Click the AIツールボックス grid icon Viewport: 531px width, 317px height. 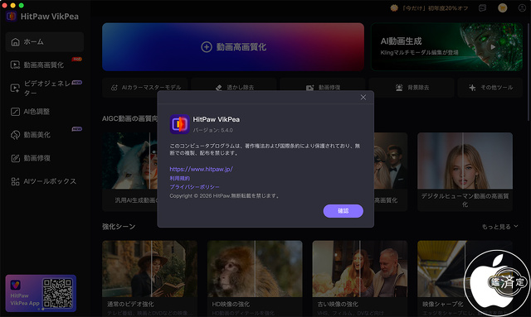15,181
